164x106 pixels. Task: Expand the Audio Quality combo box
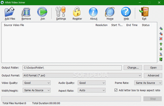tap(92, 83)
